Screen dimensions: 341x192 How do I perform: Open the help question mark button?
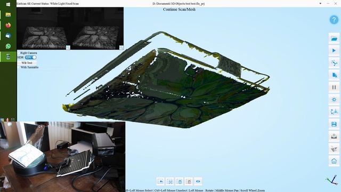[334, 20]
